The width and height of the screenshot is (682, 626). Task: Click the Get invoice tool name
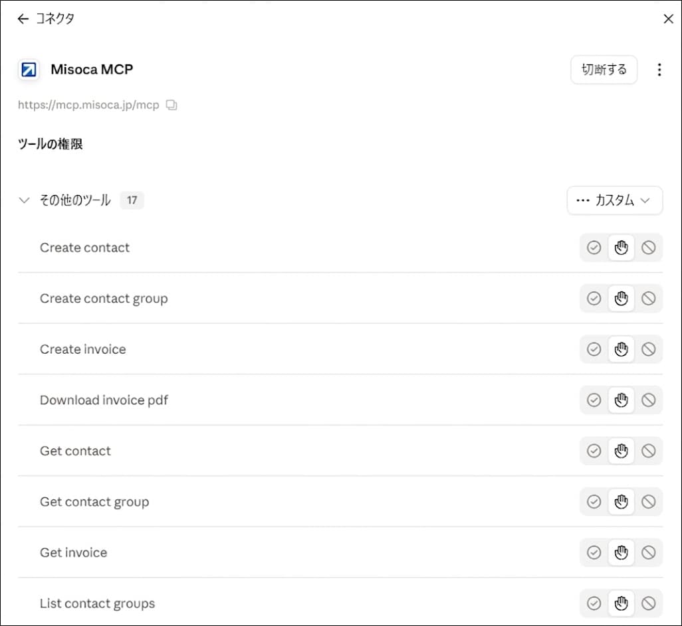(x=74, y=552)
